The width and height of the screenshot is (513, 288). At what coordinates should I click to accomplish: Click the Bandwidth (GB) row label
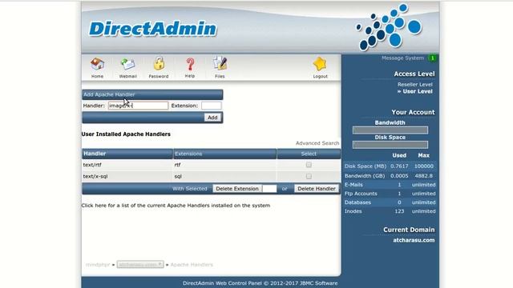pos(365,176)
